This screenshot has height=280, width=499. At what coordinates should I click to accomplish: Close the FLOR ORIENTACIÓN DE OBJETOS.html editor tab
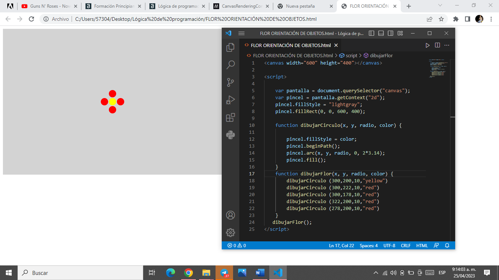point(336,46)
